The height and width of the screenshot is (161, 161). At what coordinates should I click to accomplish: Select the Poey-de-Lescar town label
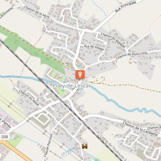pyautogui.click(x=72, y=86)
